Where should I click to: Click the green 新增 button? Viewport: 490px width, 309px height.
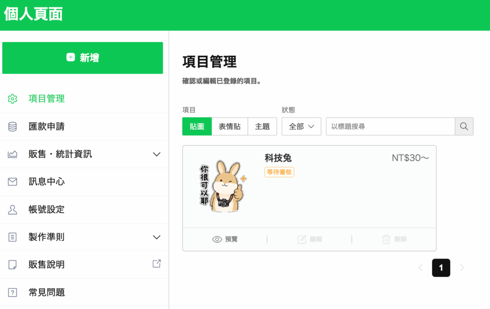[x=82, y=58]
